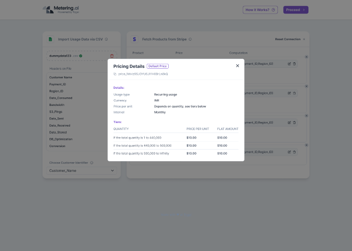Image resolution: width=352 pixels, height=251 pixels.
Task: Show info for Import Usage Data via CSV
Action: click(x=107, y=39)
